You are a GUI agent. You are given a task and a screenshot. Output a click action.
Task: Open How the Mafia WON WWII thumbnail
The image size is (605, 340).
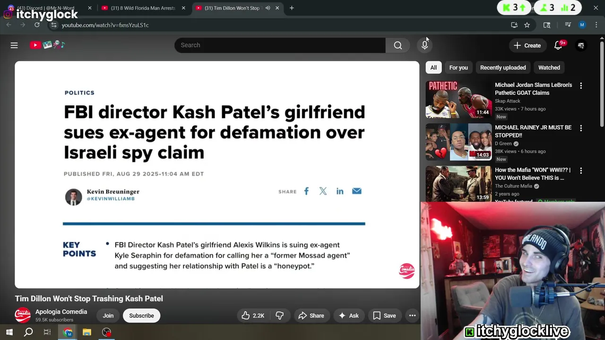click(458, 184)
